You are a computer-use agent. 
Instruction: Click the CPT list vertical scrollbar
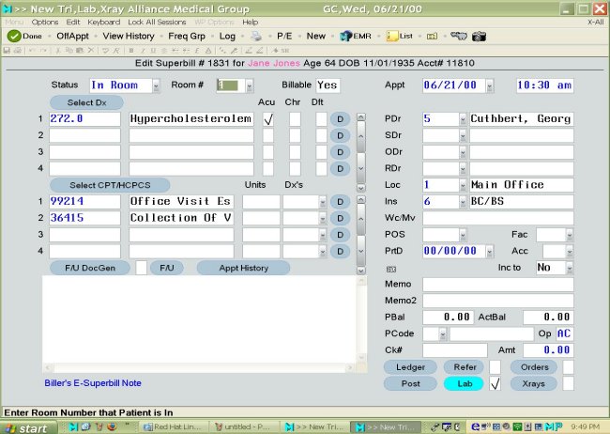click(361, 235)
